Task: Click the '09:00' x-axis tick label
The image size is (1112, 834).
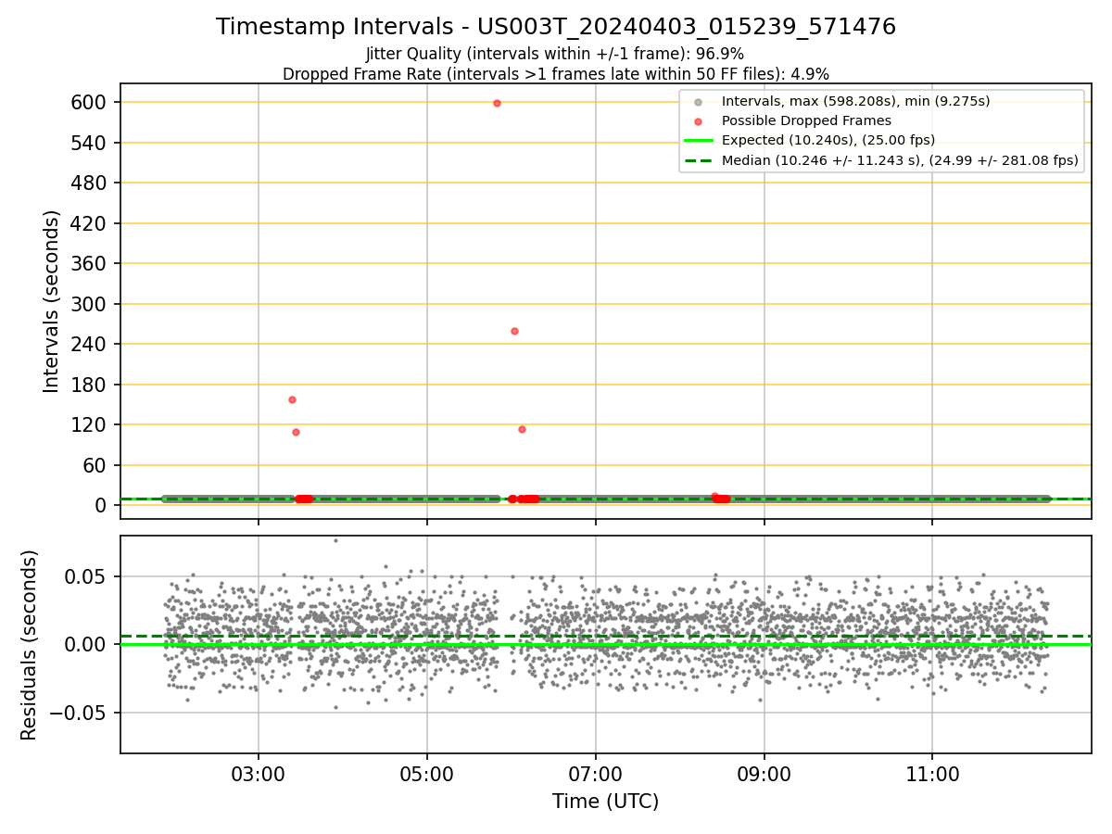Action: [x=764, y=774]
